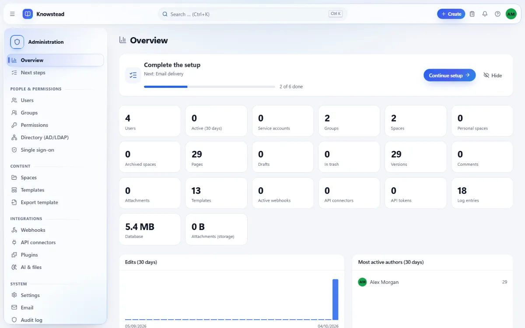Hide the setup card

pyautogui.click(x=493, y=75)
